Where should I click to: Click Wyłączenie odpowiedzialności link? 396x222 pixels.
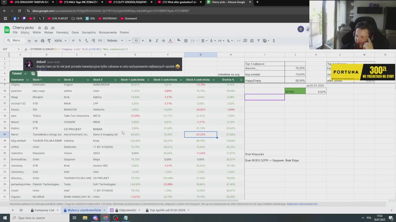click(x=302, y=204)
